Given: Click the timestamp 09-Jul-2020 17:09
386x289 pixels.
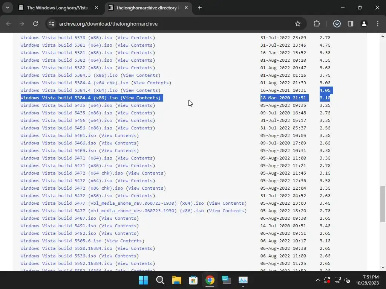Looking at the screenshot, I should (x=283, y=143).
